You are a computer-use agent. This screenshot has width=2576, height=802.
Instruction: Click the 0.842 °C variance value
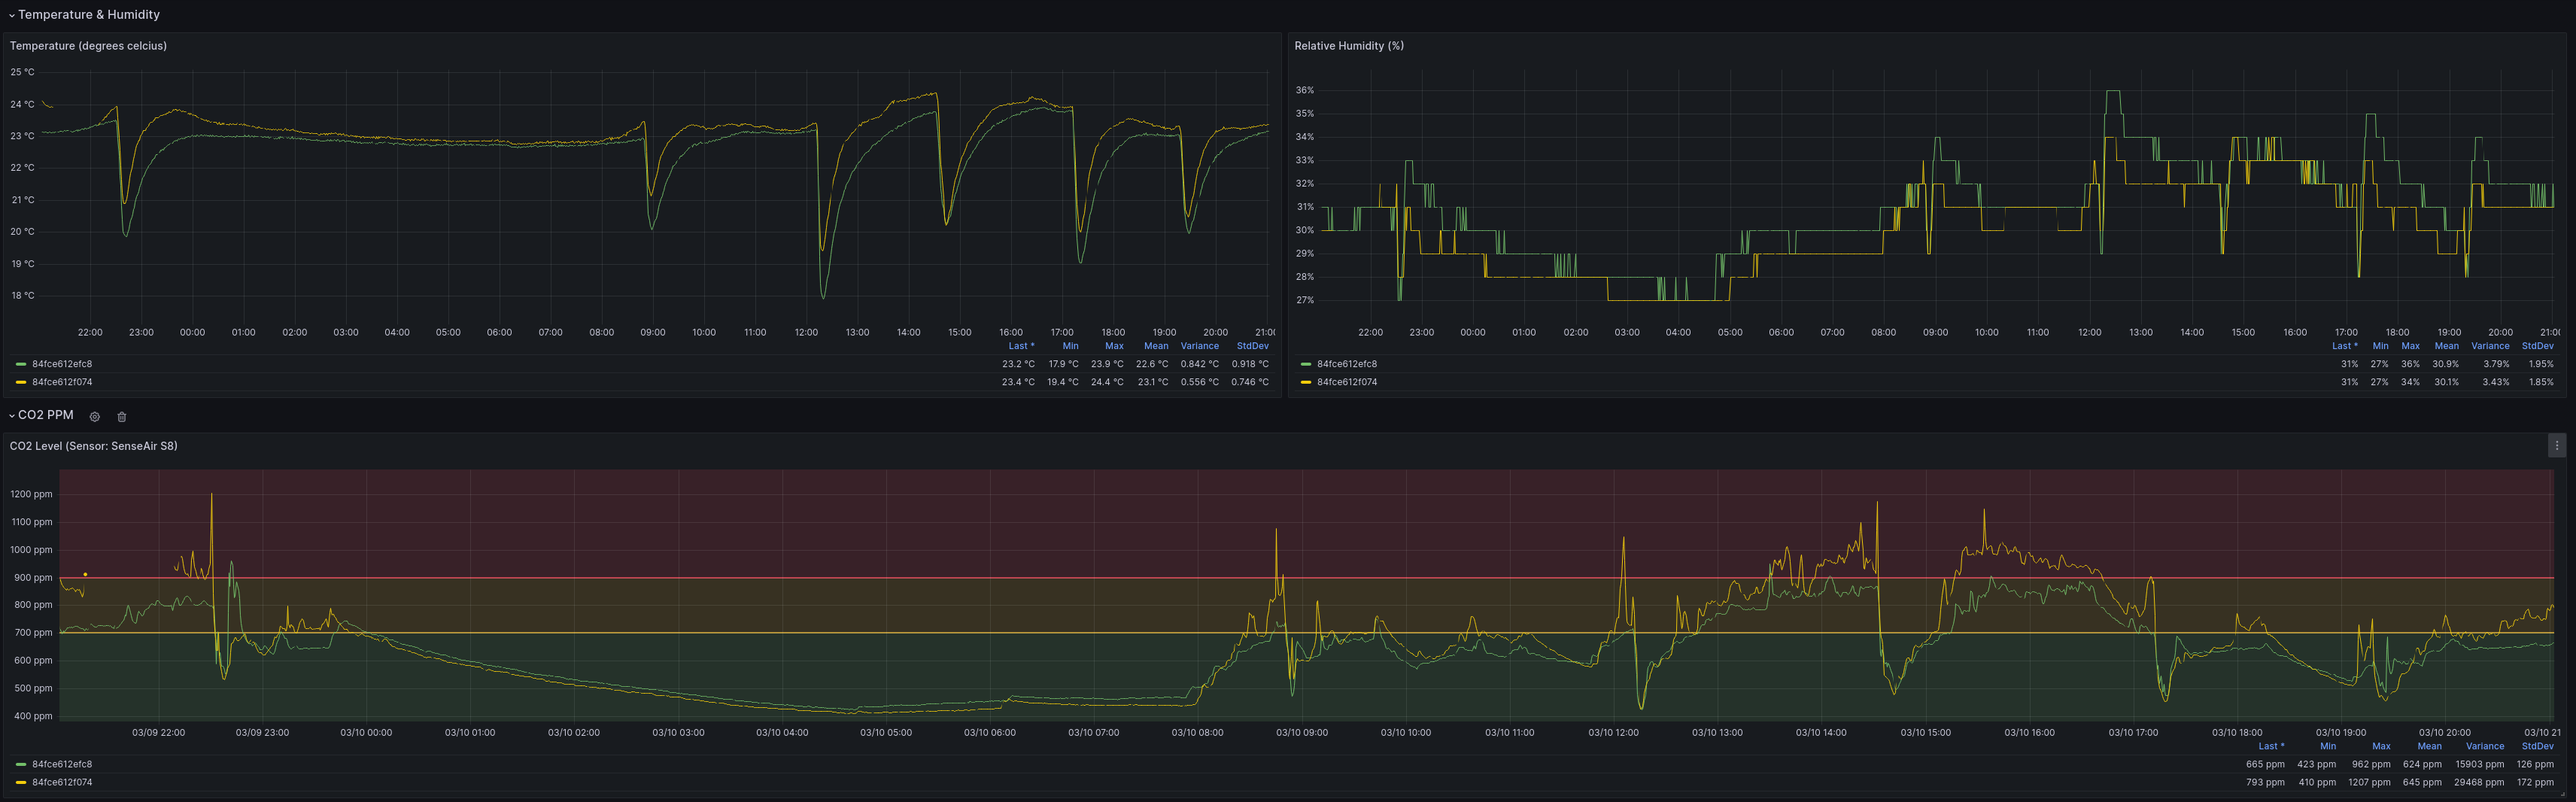pos(1200,364)
